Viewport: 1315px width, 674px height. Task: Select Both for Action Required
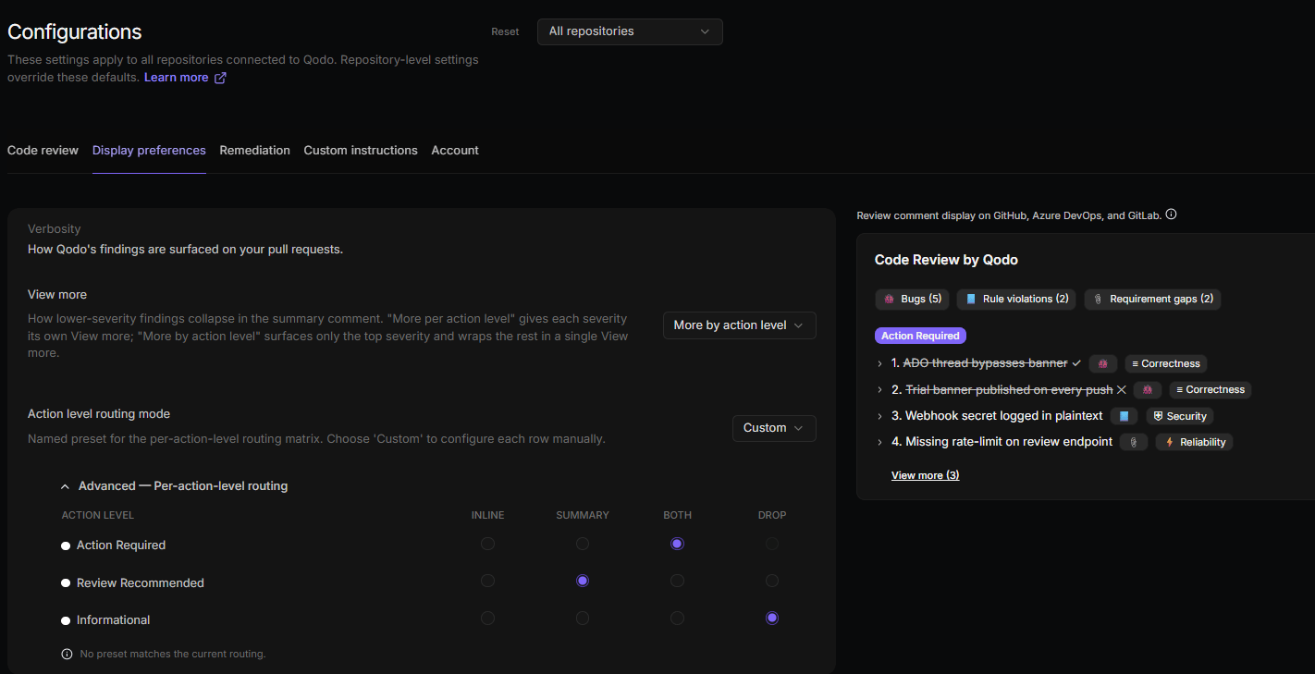click(x=677, y=544)
